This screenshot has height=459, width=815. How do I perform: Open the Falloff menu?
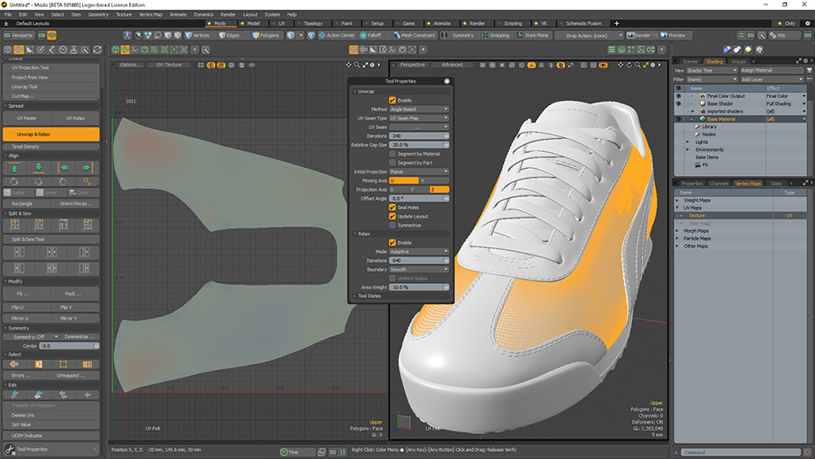tap(370, 35)
